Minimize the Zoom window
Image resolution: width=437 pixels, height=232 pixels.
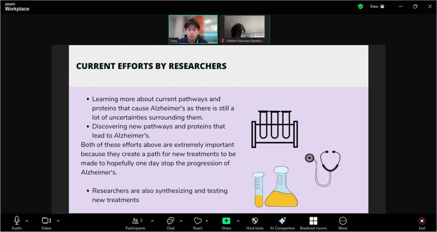pyautogui.click(x=400, y=6)
